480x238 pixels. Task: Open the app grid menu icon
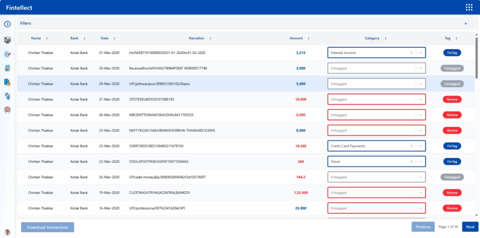coord(469,7)
